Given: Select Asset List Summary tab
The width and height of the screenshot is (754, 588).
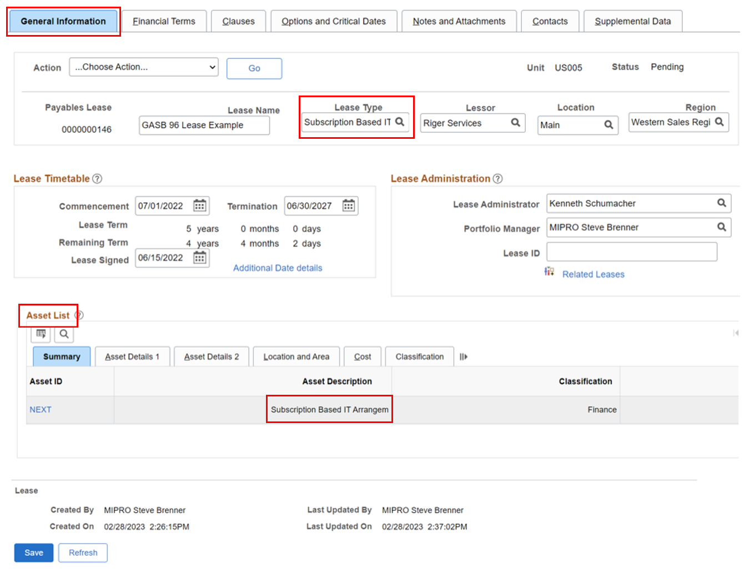Looking at the screenshot, I should click(x=62, y=356).
